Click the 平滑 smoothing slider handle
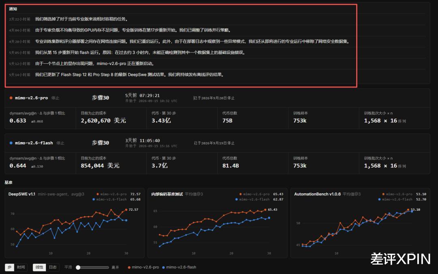Image resolution: width=438 pixels, height=274 pixels. click(x=78, y=267)
